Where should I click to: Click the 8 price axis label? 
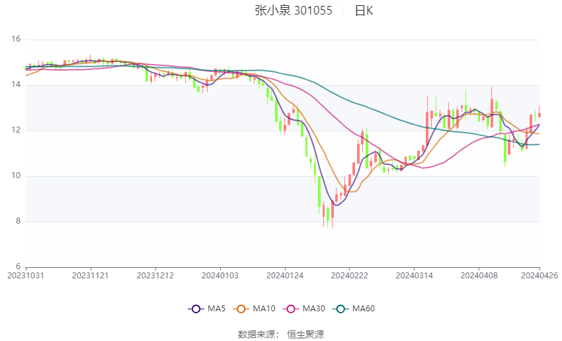(19, 221)
